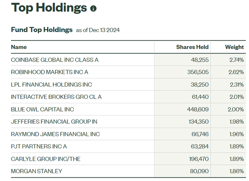Select BLUE OWL CAPITAL INC holding
The height and width of the screenshot is (181, 249).
43,109
